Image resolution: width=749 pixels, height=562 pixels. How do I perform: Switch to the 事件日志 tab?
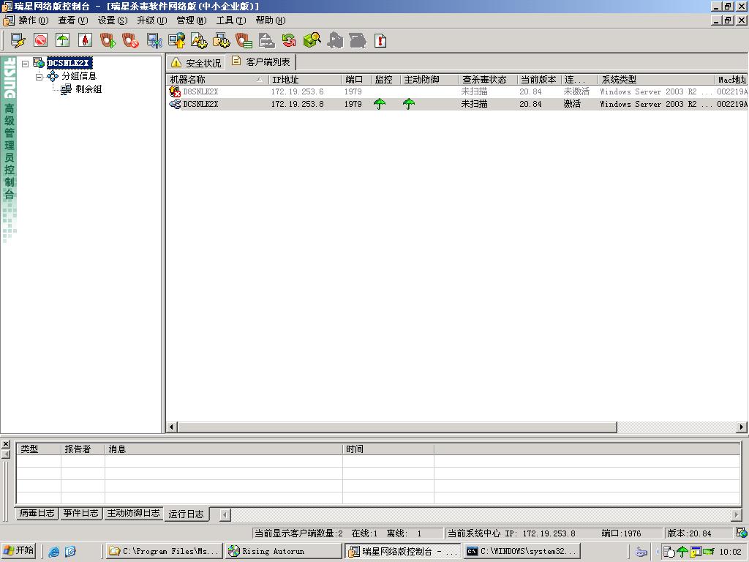80,513
